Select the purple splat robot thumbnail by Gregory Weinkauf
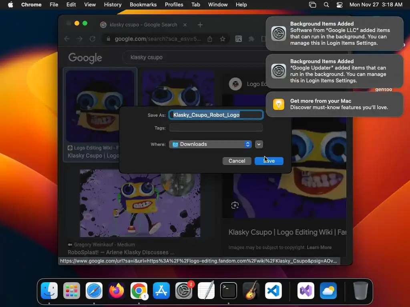The image size is (410, 307). pyautogui.click(x=140, y=203)
